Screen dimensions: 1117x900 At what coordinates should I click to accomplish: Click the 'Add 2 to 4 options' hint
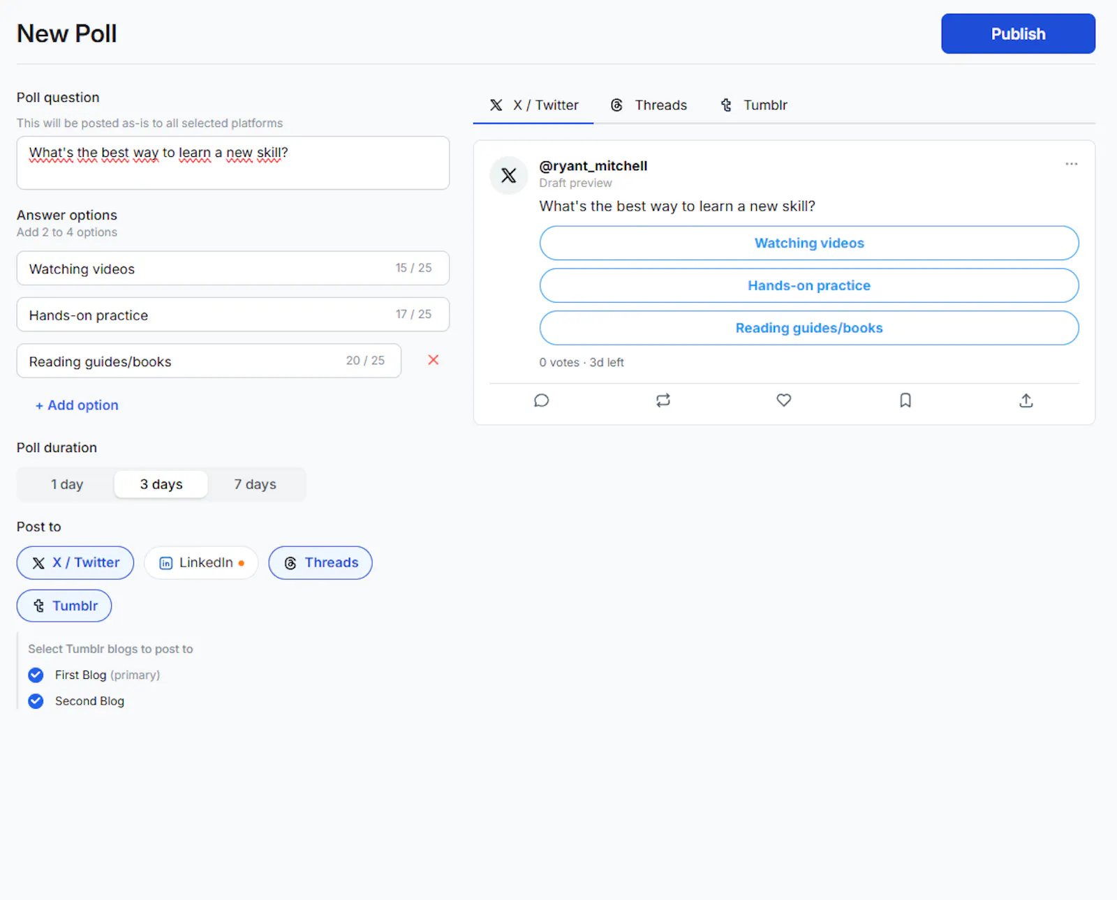coord(67,232)
